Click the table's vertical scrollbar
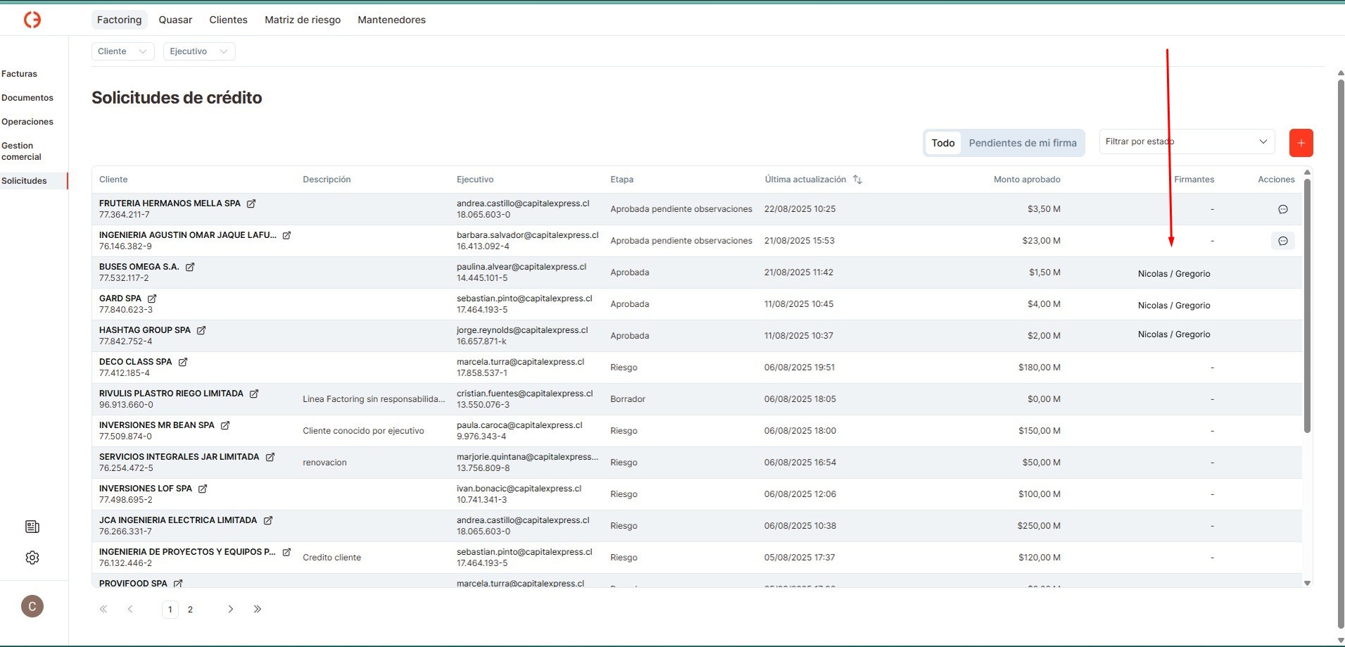 click(x=1307, y=306)
